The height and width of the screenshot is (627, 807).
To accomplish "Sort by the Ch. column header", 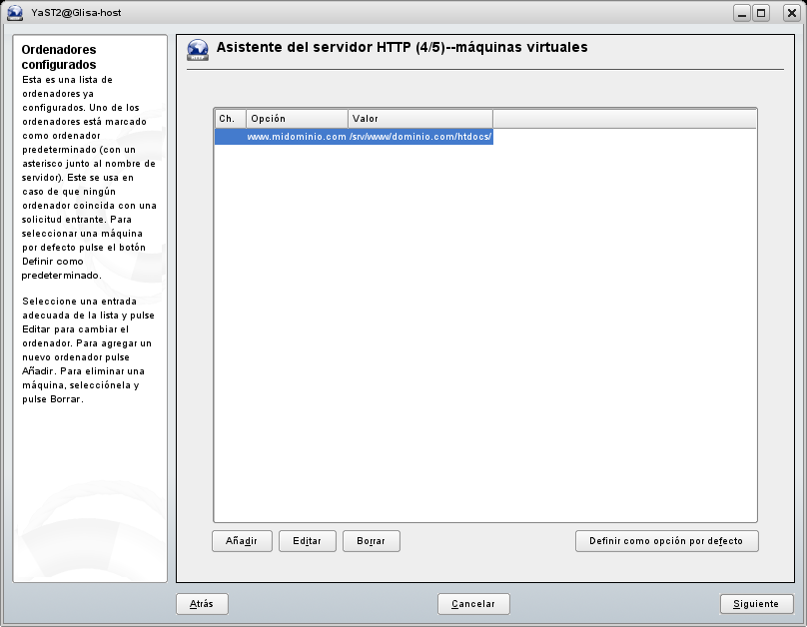I will [230, 119].
